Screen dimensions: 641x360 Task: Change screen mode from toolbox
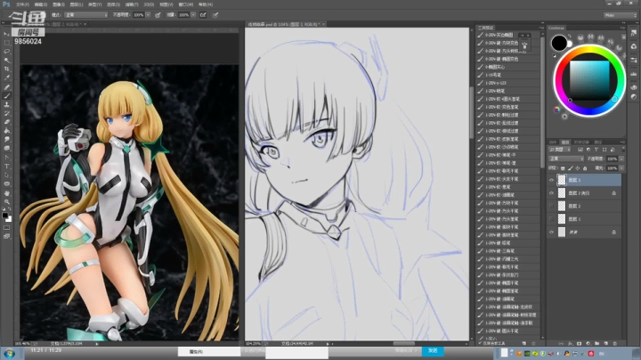[x=6, y=236]
